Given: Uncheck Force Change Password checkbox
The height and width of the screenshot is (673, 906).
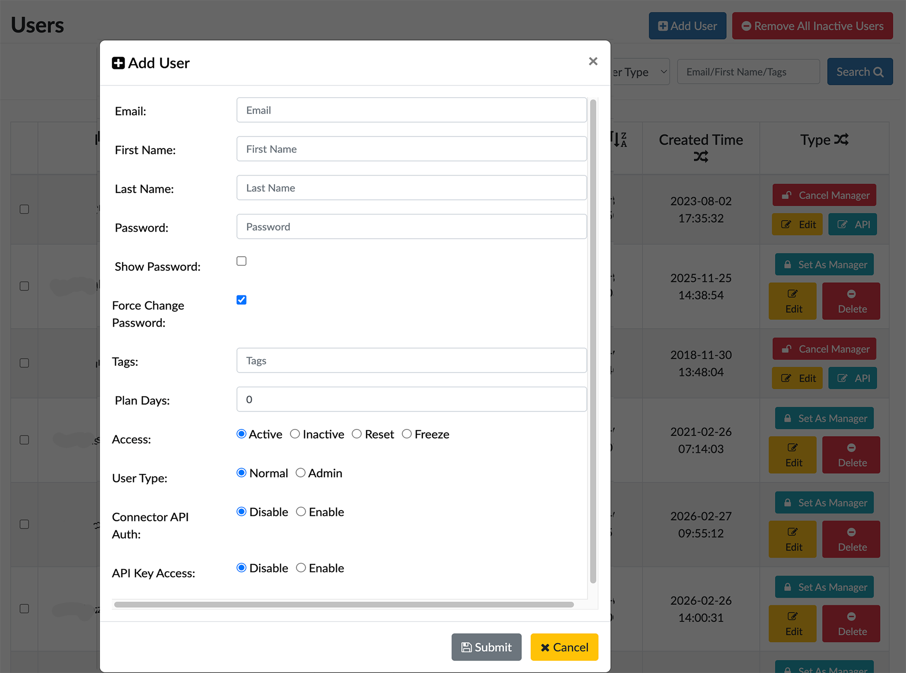Looking at the screenshot, I should click(242, 300).
